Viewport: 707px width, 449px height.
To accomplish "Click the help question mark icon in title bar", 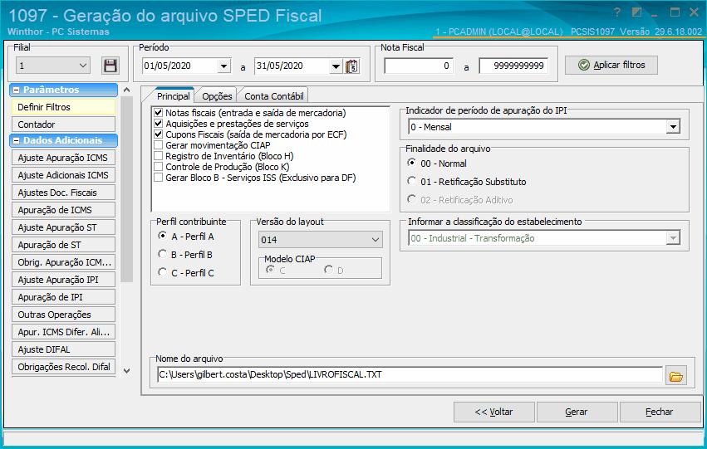I will (x=617, y=12).
